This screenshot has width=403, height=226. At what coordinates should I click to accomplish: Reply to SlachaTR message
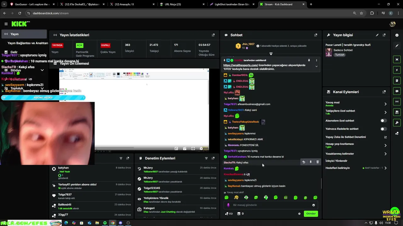(x=304, y=162)
